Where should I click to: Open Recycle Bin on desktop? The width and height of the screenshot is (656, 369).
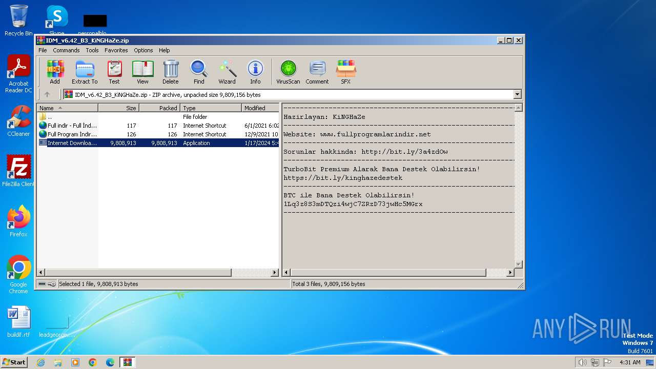(x=18, y=20)
